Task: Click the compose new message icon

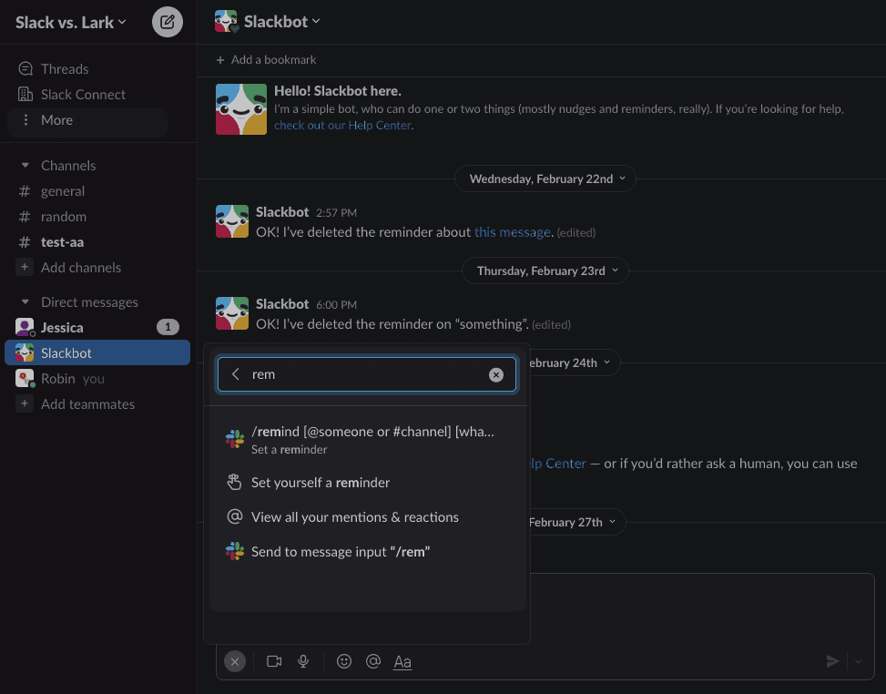Action: 168,22
